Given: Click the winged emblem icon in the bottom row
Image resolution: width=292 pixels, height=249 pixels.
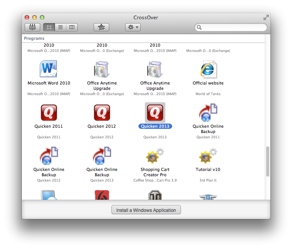Looking at the screenshot, I should tap(208, 197).
